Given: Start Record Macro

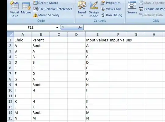Looking at the screenshot, I should [x=46, y=3].
